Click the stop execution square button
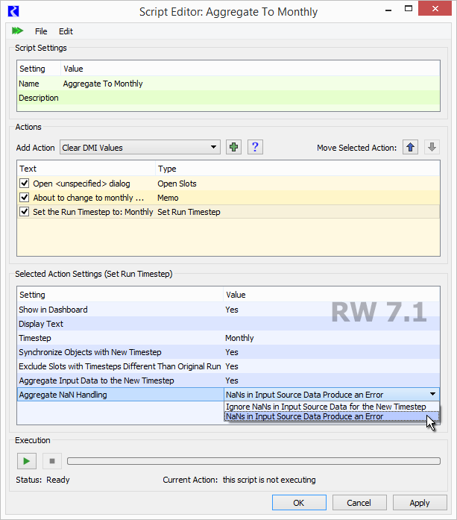The height and width of the screenshot is (520, 457). point(52,461)
